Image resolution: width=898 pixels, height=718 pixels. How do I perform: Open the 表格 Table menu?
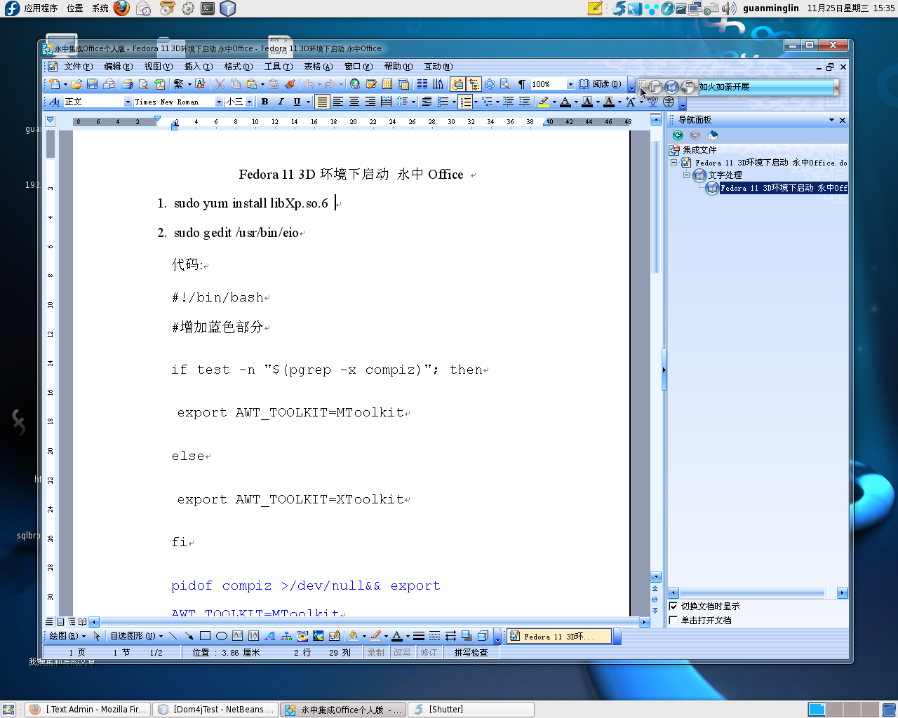click(x=318, y=67)
